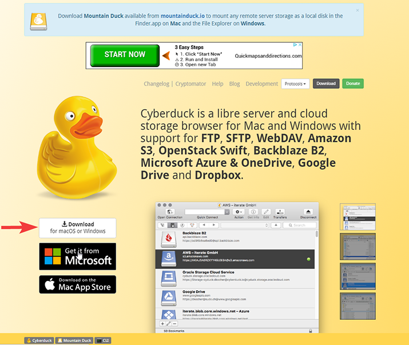
Task: Click the green connection status dot
Action: 308,259
